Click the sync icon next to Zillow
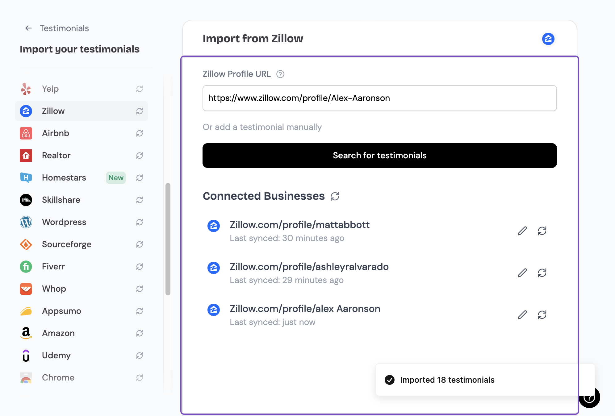Screen dimensions: 615x416 click(140, 111)
